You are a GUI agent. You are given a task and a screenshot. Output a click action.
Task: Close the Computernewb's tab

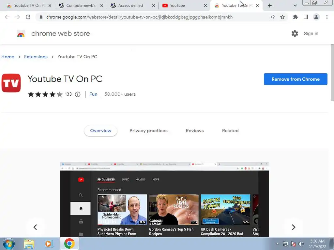tap(102, 6)
